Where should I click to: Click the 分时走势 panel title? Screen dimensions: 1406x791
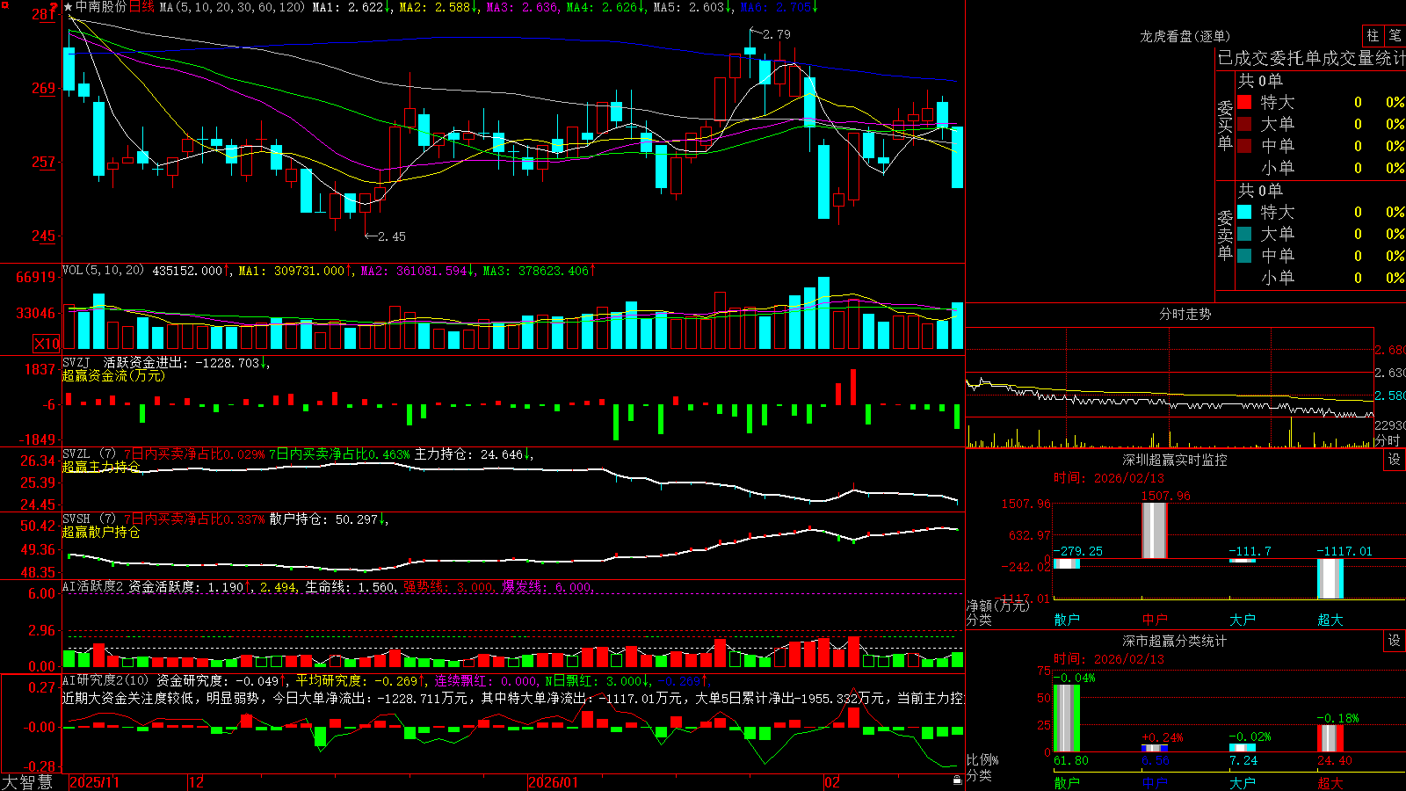pos(1185,314)
